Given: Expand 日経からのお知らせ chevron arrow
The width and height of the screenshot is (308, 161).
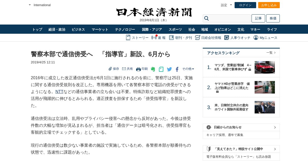Looking at the screenshot, I should coord(275,127).
